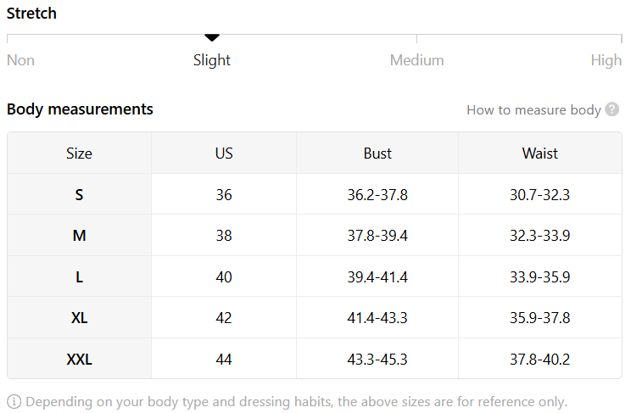Select the High stretch label
631x413 pixels.
click(x=606, y=60)
